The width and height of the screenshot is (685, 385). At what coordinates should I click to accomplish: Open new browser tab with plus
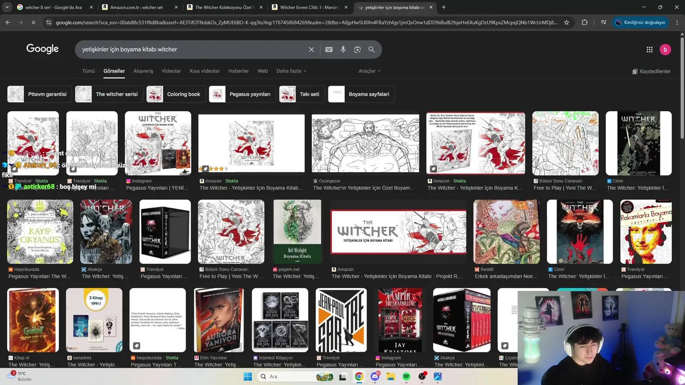point(444,7)
